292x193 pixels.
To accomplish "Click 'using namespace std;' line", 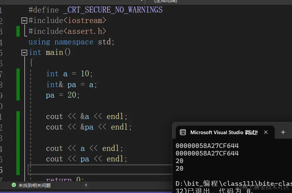I will pos(71,42).
